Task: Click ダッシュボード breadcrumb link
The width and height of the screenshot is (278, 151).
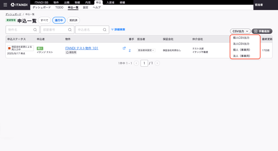Action: tap(13, 14)
